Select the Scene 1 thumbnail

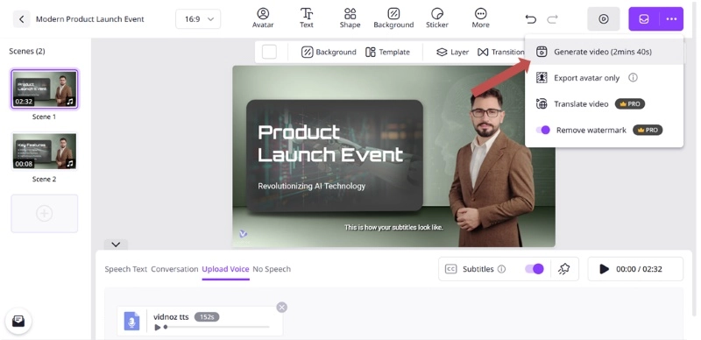[45, 89]
